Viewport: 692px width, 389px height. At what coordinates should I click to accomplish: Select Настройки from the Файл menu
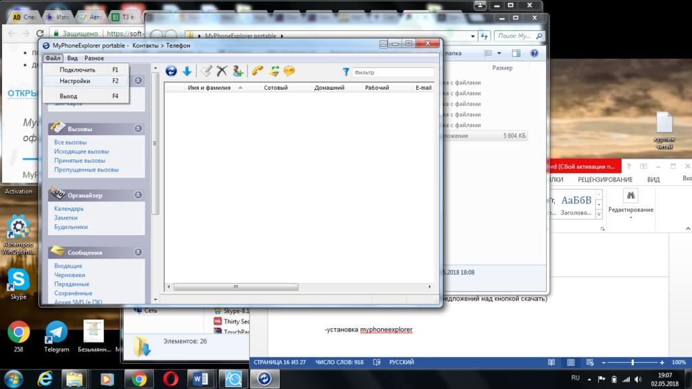[74, 81]
